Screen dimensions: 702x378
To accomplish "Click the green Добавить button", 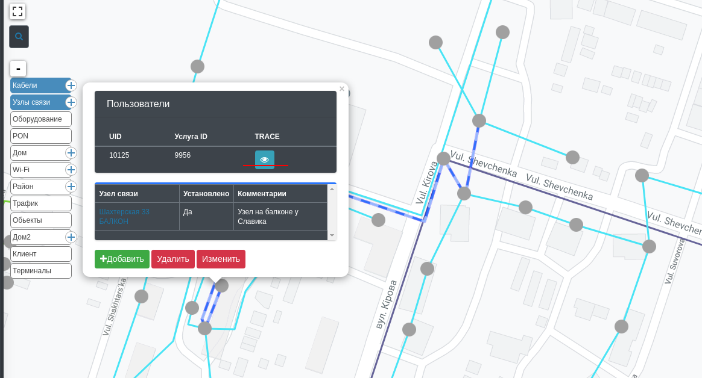I will tap(122, 259).
